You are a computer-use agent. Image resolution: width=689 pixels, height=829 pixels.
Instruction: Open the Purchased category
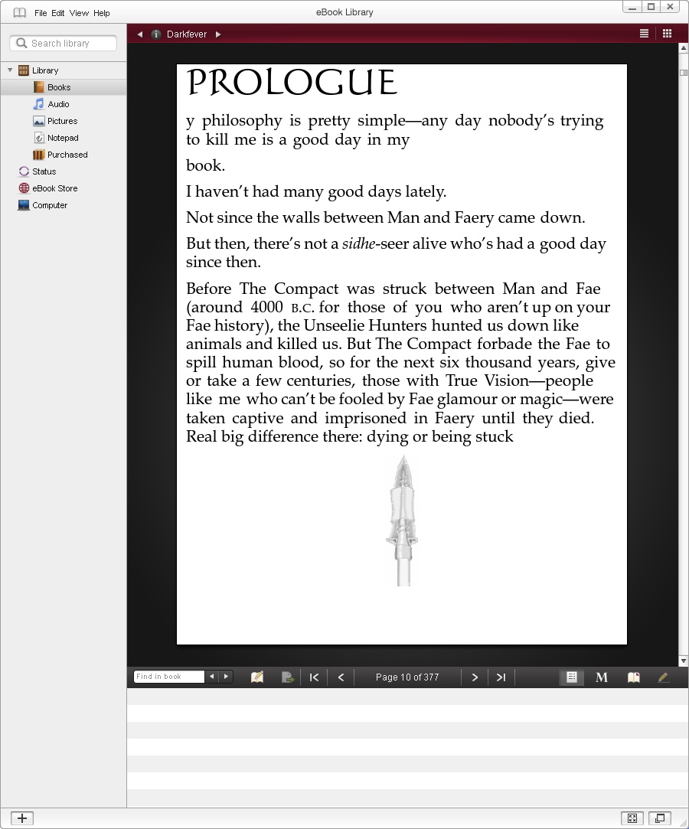click(x=67, y=155)
